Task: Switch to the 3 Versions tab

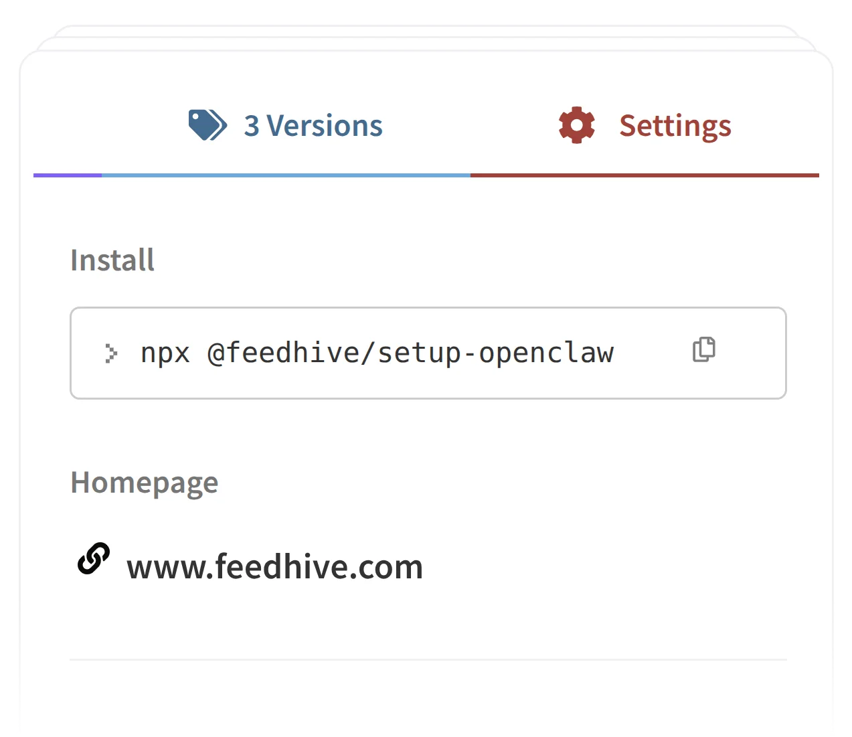Action: (x=314, y=125)
